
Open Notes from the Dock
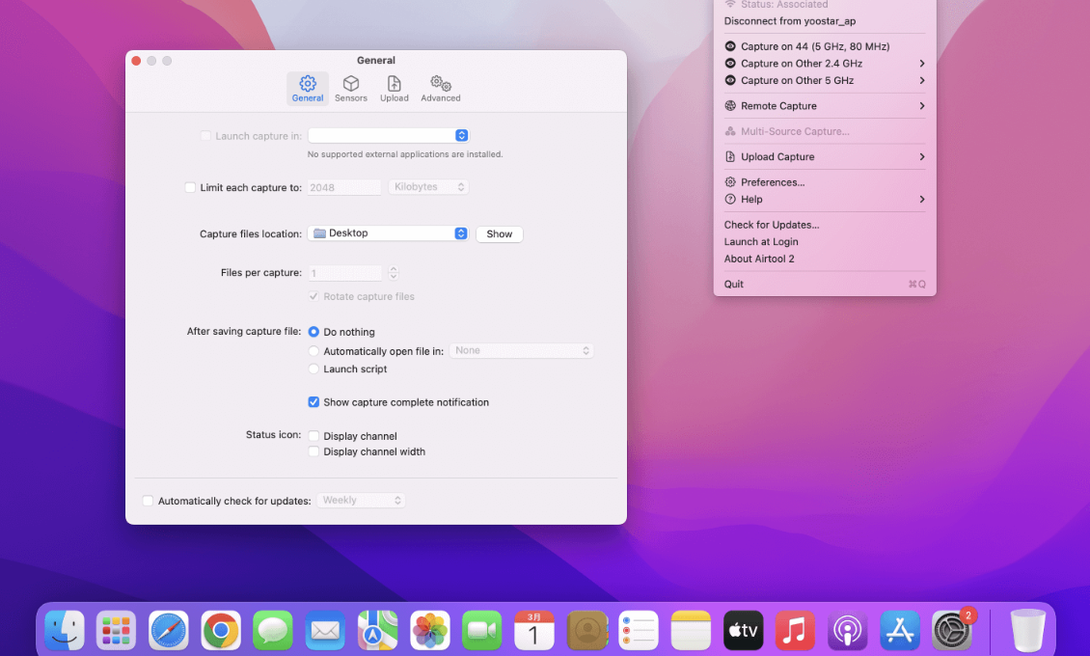(691, 630)
